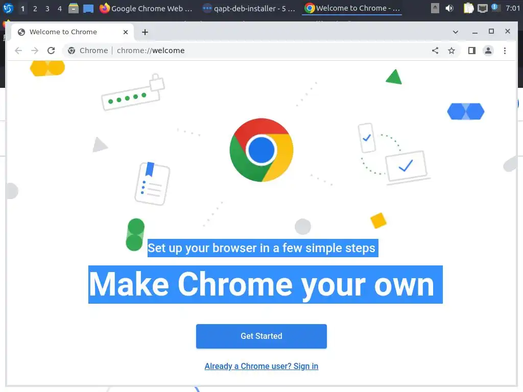Open the update notification tray icon
The height and width of the screenshot is (392, 523).
495,8
